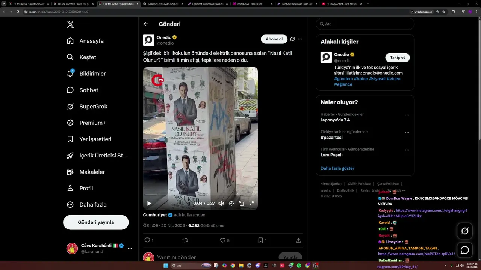Image resolution: width=481 pixels, height=270 pixels.
Task: Open Keşfet explore page
Action: (82, 57)
